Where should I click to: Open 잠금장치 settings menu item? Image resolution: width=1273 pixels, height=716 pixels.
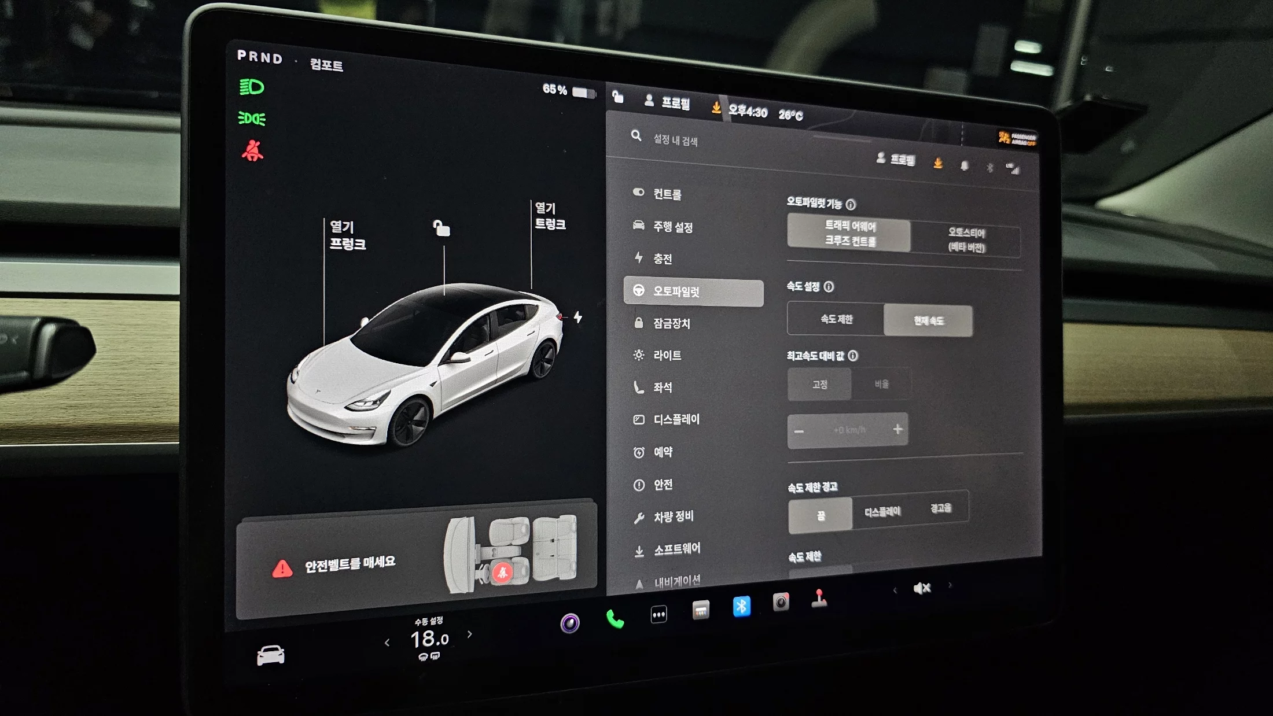tap(671, 323)
